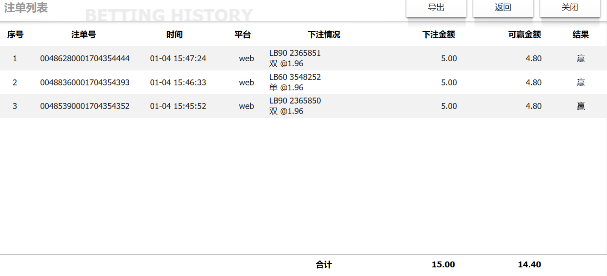Viewport: 607px width, 276px height.
Task: Select bet number 00485390001704354352
Action: [x=85, y=106]
